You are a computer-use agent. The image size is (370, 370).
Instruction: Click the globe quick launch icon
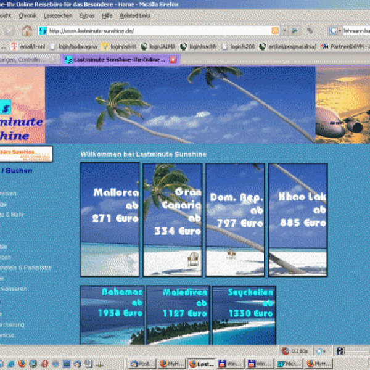[33, 364]
